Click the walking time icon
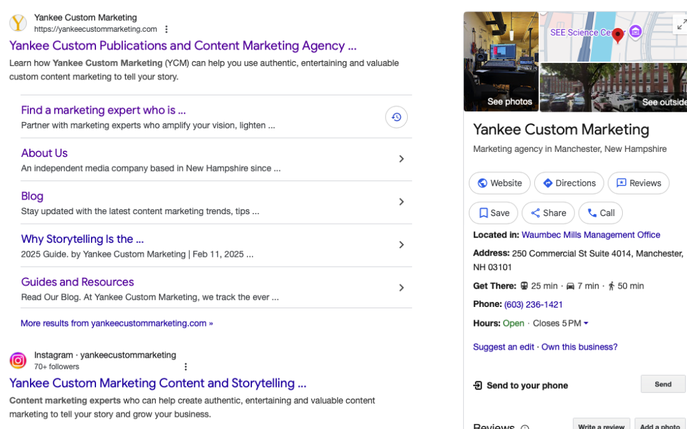 611,286
